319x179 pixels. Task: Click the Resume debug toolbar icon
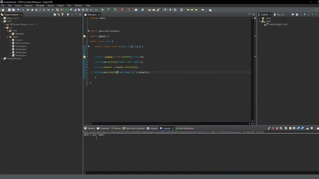coord(28,10)
